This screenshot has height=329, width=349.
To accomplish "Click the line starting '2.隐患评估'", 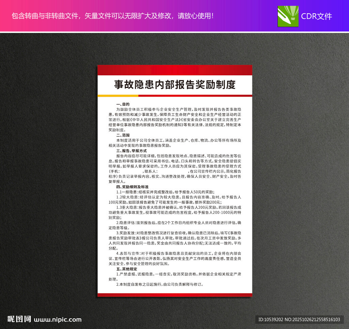I will (179, 223).
